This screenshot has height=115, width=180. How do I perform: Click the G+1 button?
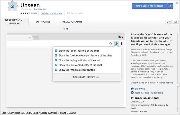pos(168,22)
